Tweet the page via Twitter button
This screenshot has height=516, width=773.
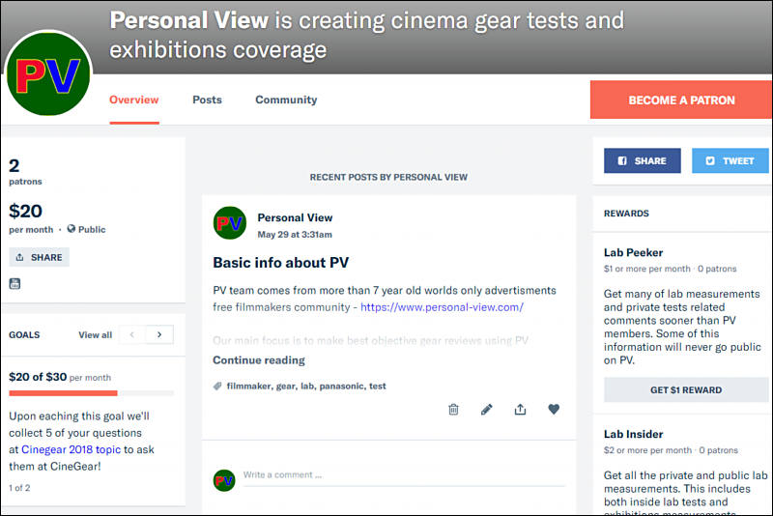tap(730, 160)
